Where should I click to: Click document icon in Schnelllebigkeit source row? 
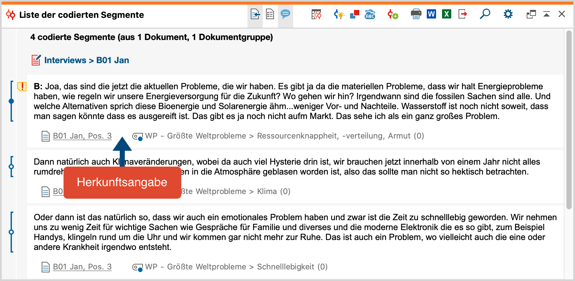[46, 267]
